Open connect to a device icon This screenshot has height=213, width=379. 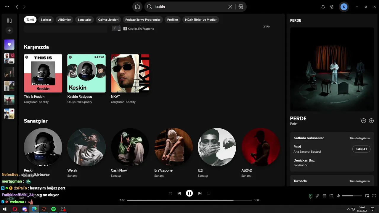pos(331,196)
